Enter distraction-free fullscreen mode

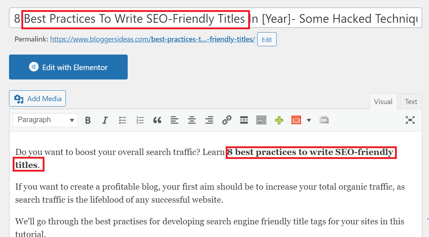coord(410,120)
